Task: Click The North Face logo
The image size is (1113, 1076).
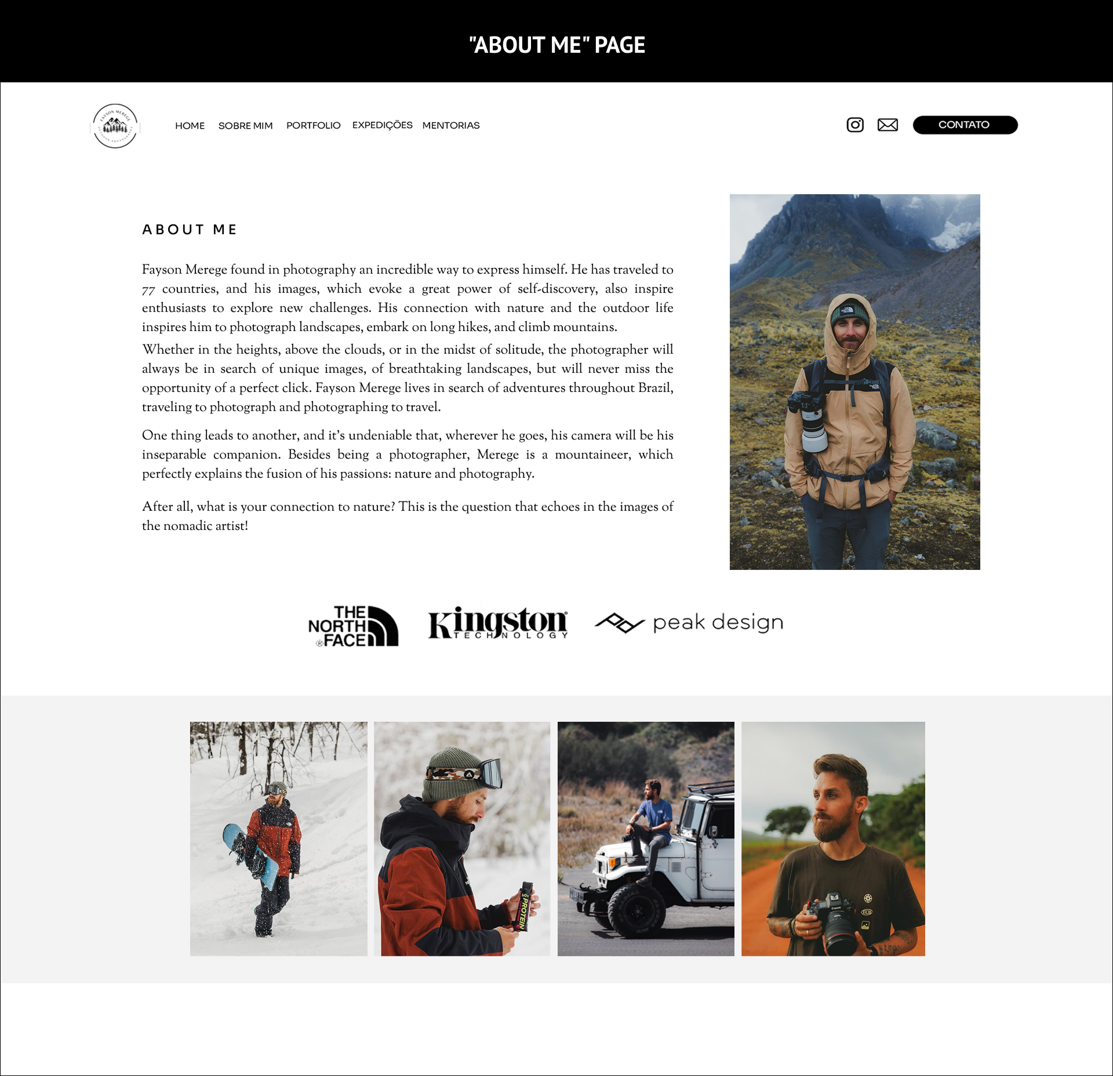Action: [x=353, y=626]
